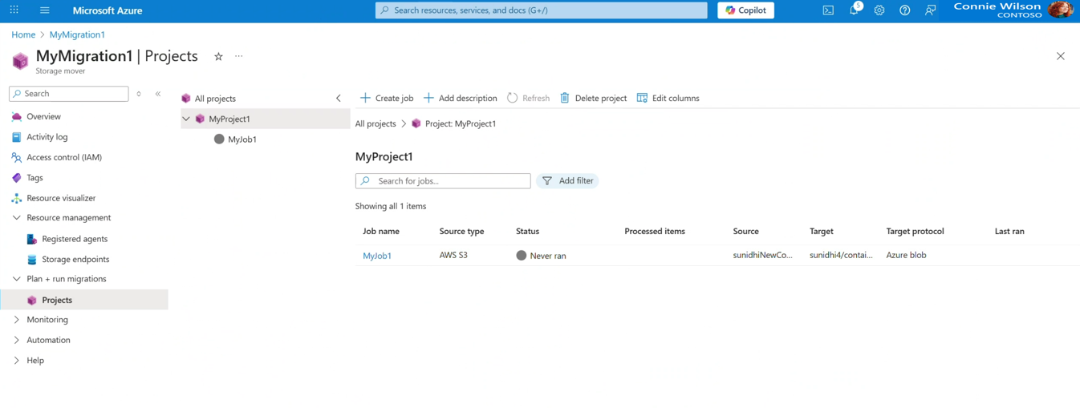Focus the sidebar Search field
Screen dimensions: 1080x408
coord(69,94)
